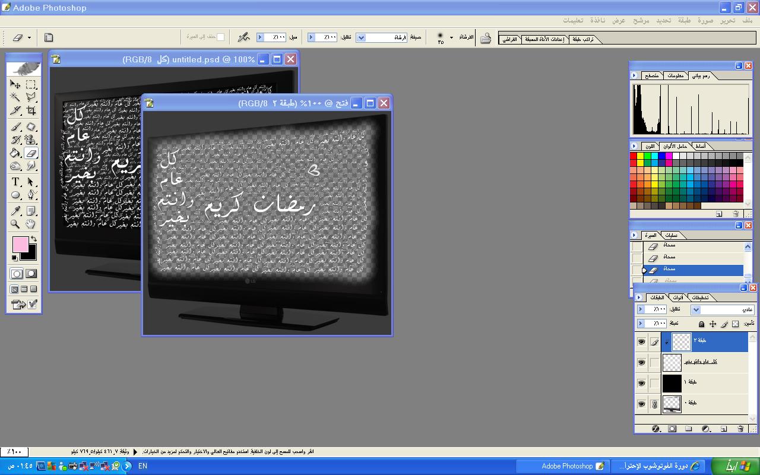Select the Type tool in the toolbox

[16, 182]
